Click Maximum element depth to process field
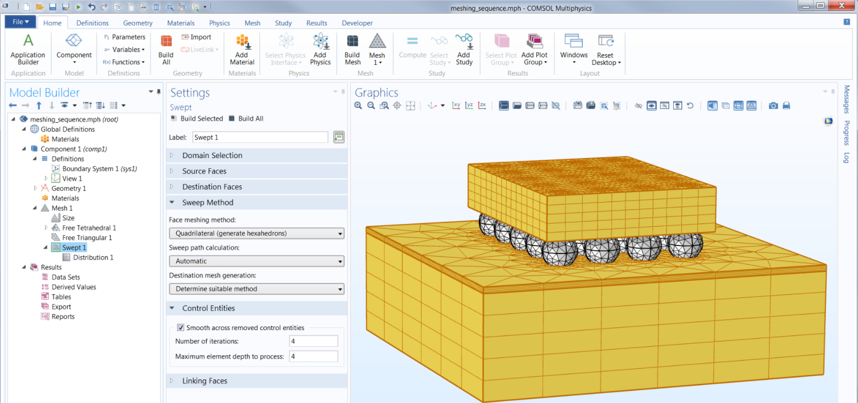 point(313,356)
